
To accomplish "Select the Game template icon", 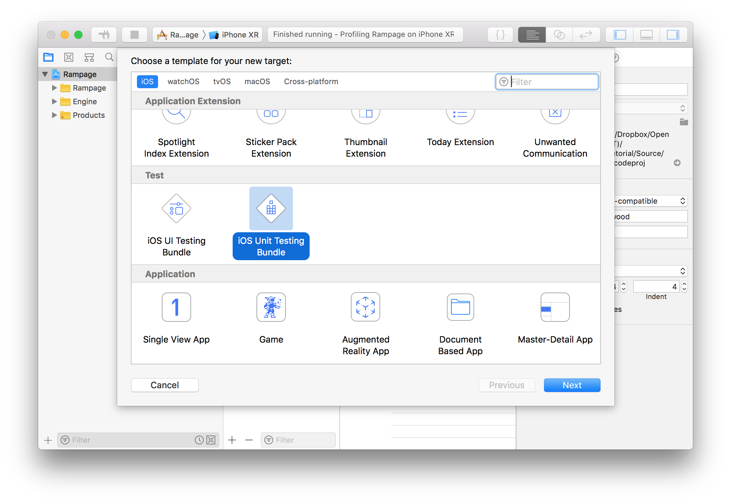I will pos(270,306).
